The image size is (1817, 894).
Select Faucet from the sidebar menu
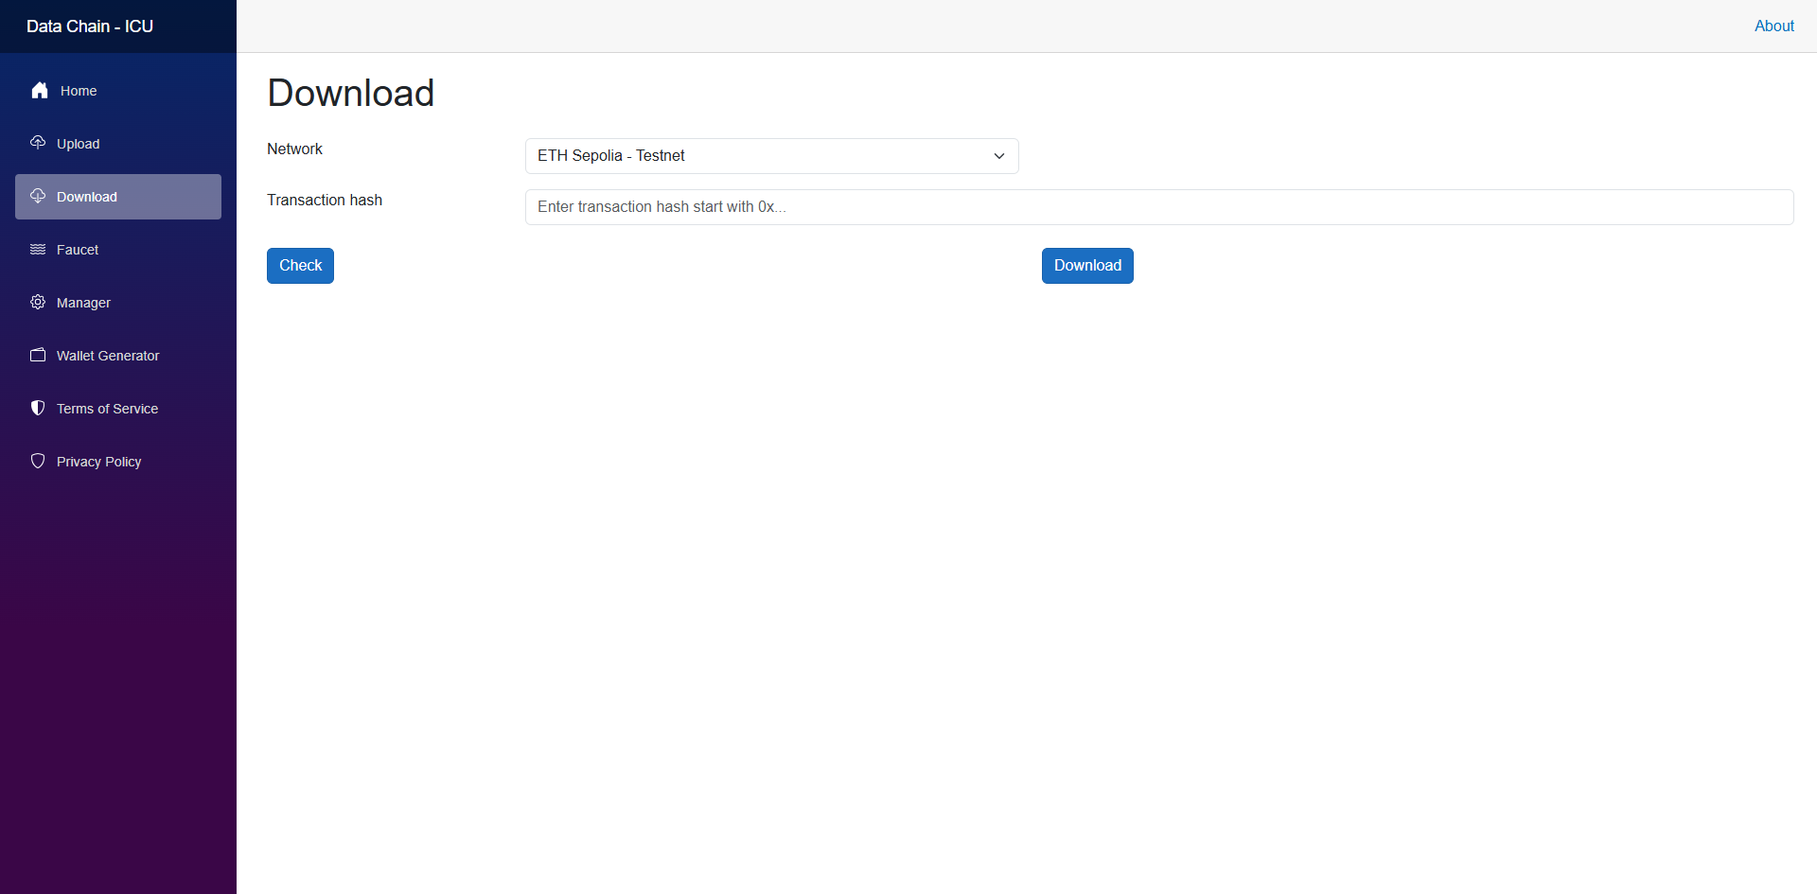click(77, 249)
